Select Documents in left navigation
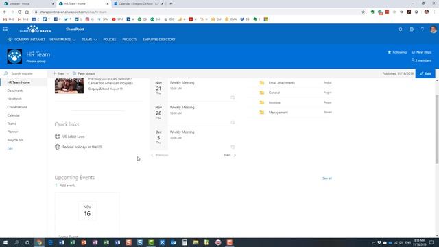Image resolution: width=439 pixels, height=247 pixels. 15,91
